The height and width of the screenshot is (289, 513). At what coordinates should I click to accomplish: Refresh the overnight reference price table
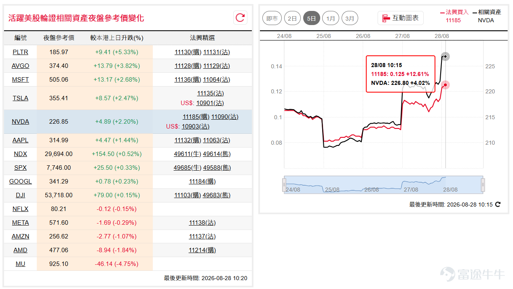pos(240,18)
